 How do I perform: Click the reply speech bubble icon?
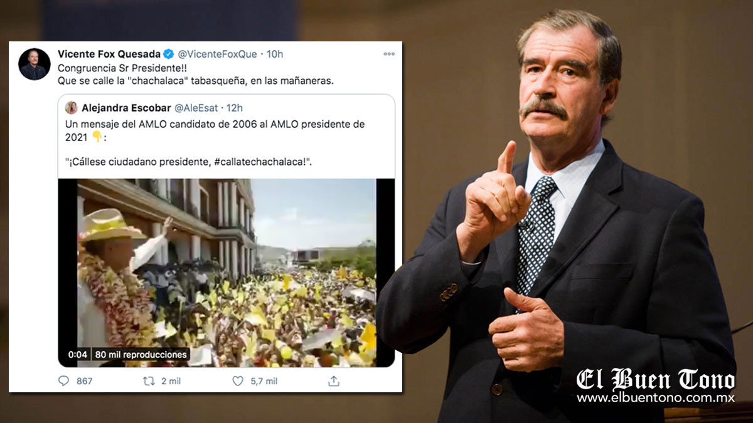click(63, 380)
